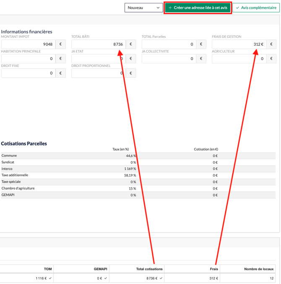Click the Avis complémentaire button
This screenshot has width=281, height=284.
click(256, 8)
